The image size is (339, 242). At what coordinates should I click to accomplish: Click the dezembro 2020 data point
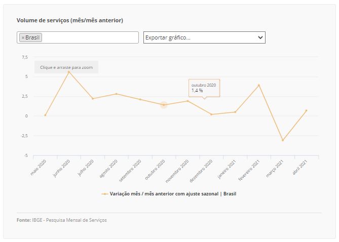pyautogui.click(x=211, y=114)
